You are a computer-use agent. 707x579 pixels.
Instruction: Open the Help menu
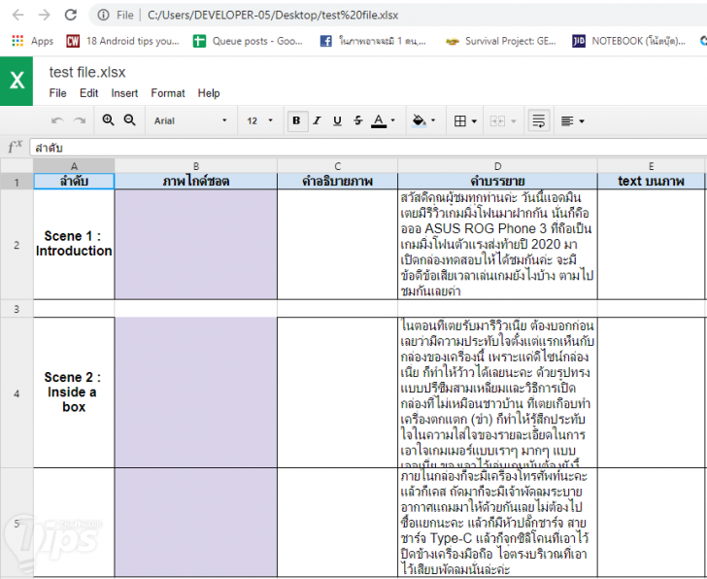tap(209, 93)
